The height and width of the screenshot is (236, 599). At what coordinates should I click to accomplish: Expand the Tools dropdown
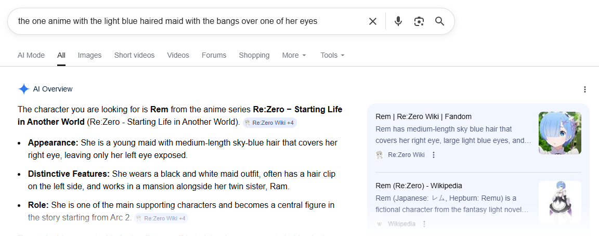(x=332, y=56)
